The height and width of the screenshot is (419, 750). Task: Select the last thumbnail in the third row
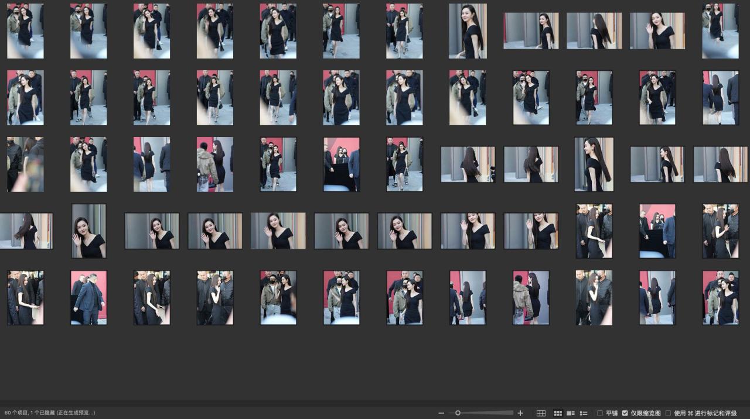click(720, 164)
